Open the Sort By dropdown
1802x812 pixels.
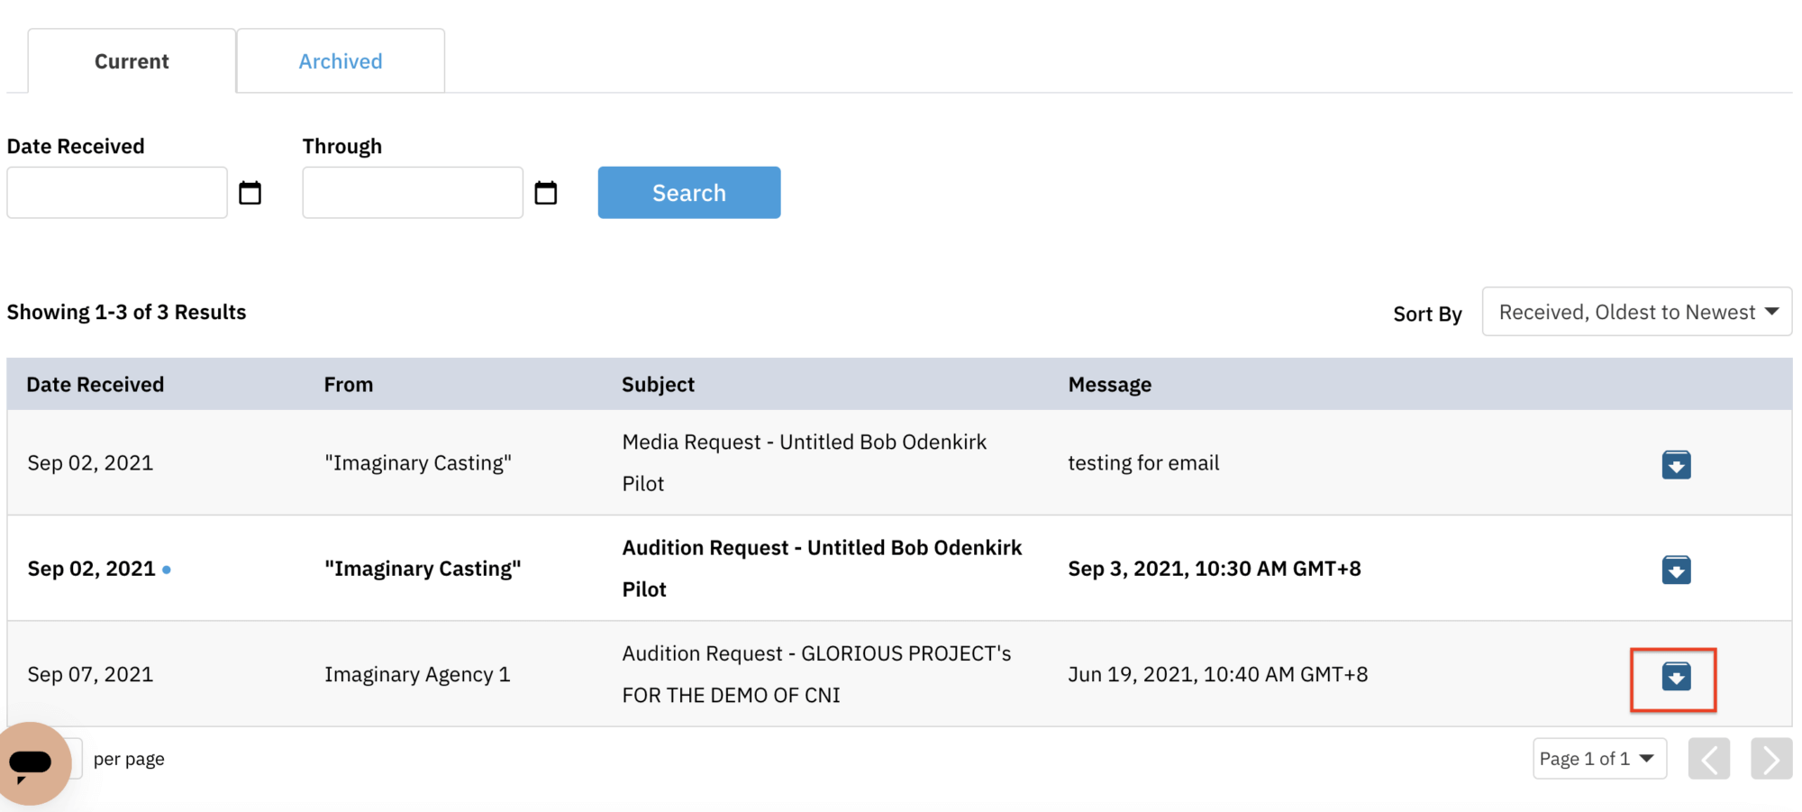(x=1636, y=311)
